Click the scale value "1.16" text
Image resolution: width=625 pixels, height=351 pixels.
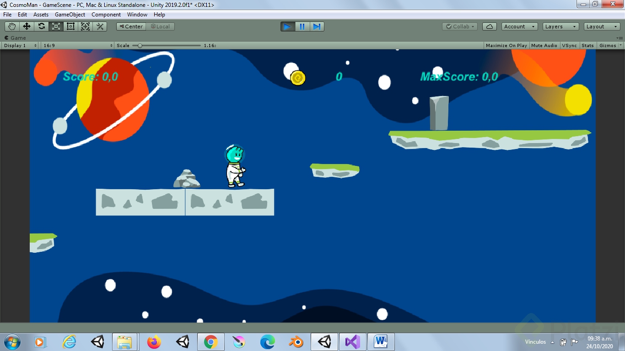click(x=210, y=45)
